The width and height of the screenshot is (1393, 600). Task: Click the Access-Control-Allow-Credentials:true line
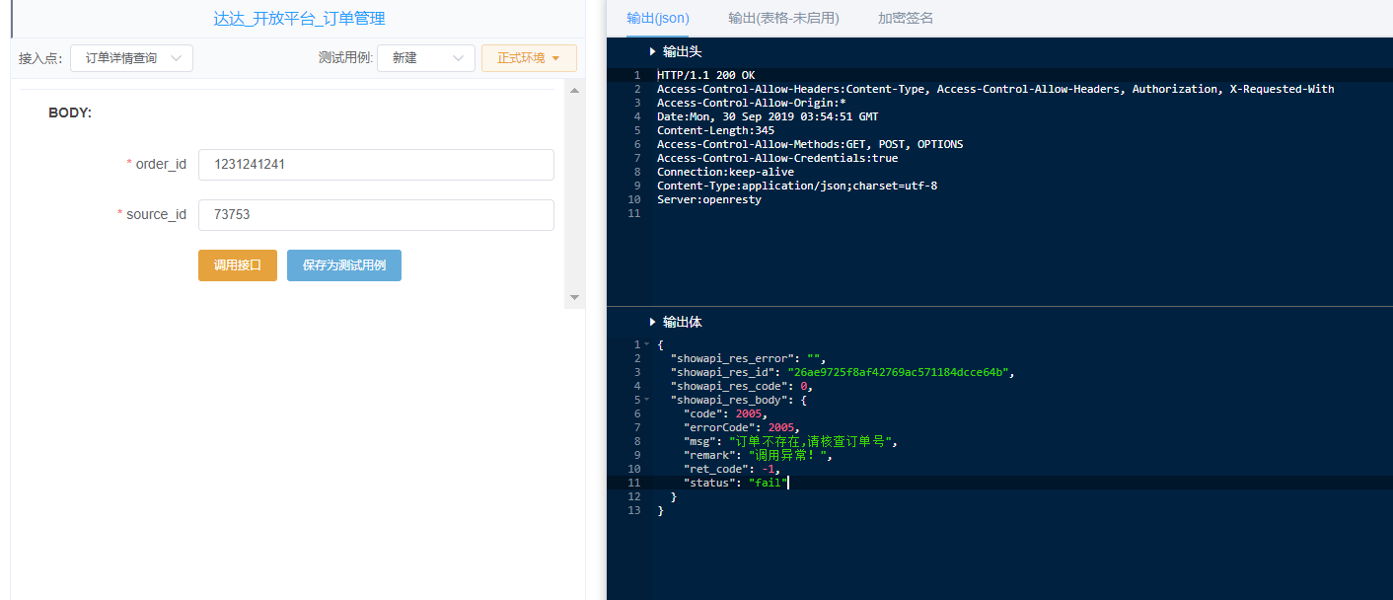click(777, 158)
